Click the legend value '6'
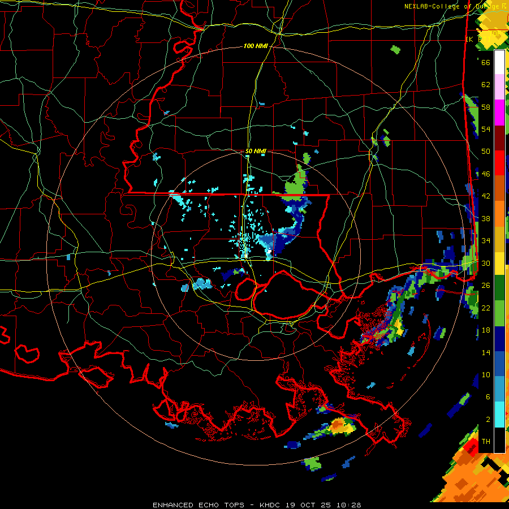 coord(488,396)
